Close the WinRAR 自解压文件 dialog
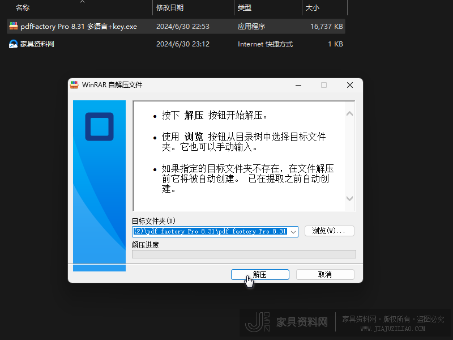Screen dimensions: 453x340 (x=350, y=85)
